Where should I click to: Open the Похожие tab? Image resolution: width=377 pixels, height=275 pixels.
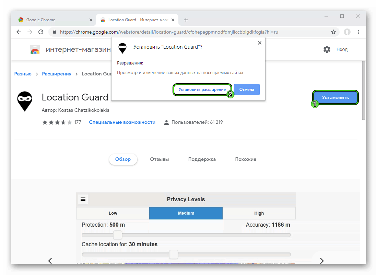pos(246,159)
